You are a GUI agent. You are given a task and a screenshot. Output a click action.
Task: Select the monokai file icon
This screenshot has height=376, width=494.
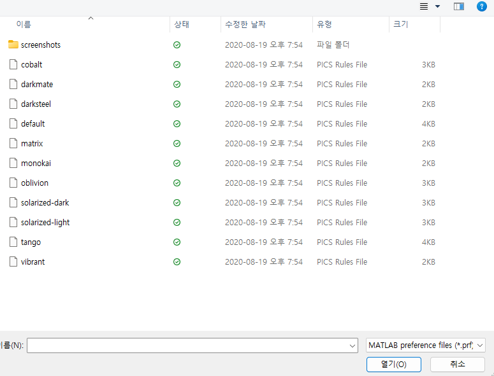pyautogui.click(x=13, y=163)
